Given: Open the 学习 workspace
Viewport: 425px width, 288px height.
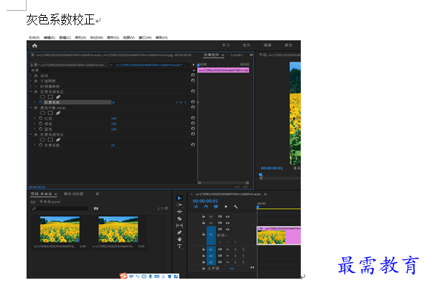Looking at the screenshot, I should pyautogui.click(x=225, y=45).
